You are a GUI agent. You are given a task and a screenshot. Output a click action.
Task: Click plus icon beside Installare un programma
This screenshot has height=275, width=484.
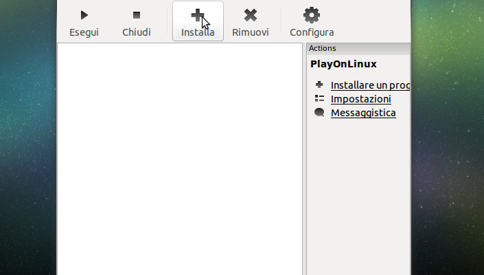tap(319, 85)
